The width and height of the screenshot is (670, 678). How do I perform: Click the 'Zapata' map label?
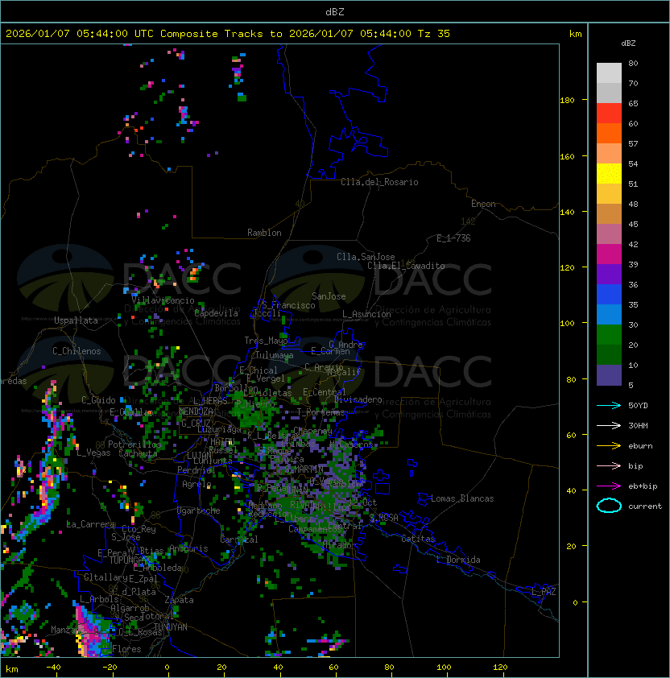[x=179, y=600]
